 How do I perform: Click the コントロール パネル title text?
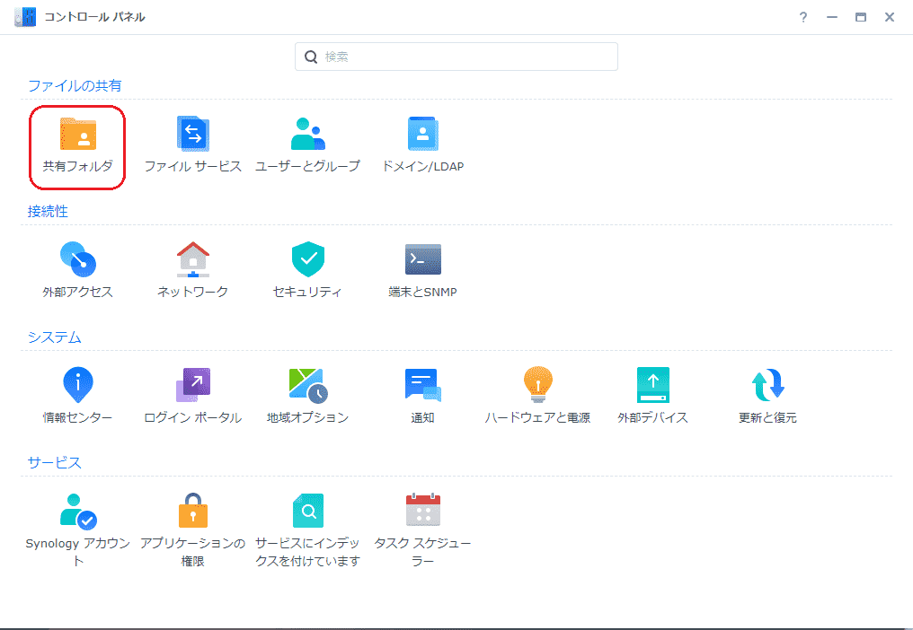[95, 17]
